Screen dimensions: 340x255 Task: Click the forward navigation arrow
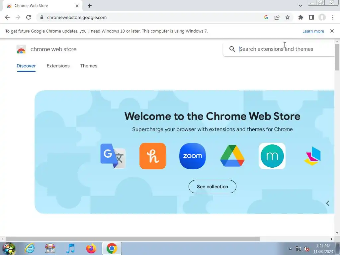(18, 17)
